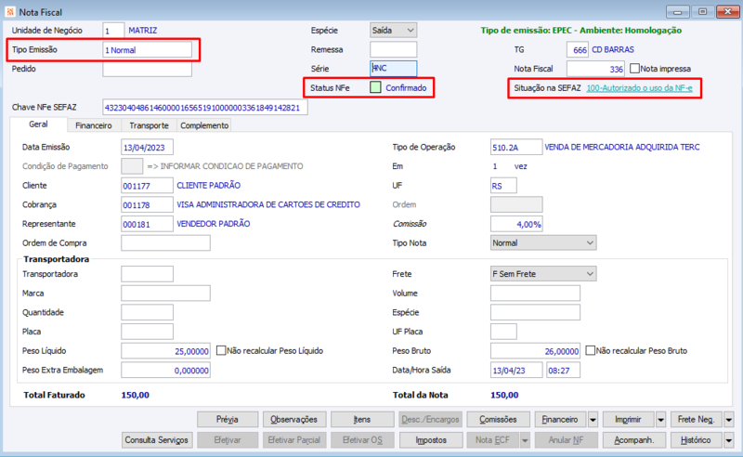
Task: Focus the Peso Bruto field
Action: pyautogui.click(x=535, y=351)
